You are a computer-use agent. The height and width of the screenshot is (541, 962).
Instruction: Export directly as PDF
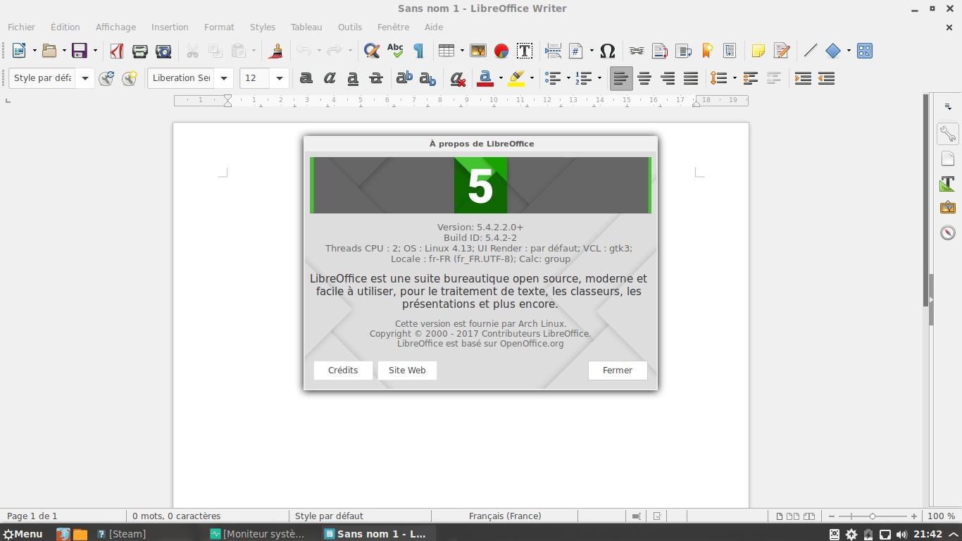pos(117,51)
